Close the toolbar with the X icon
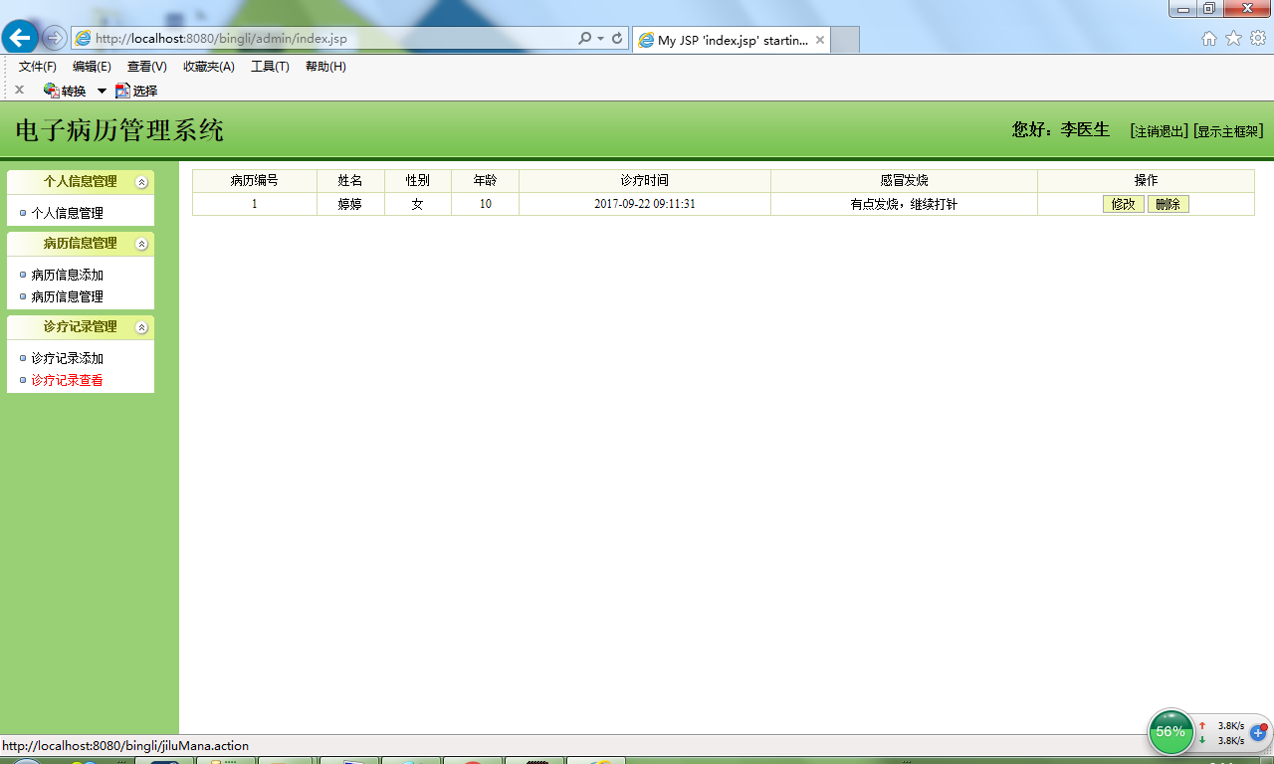The height and width of the screenshot is (764, 1274). point(19,90)
